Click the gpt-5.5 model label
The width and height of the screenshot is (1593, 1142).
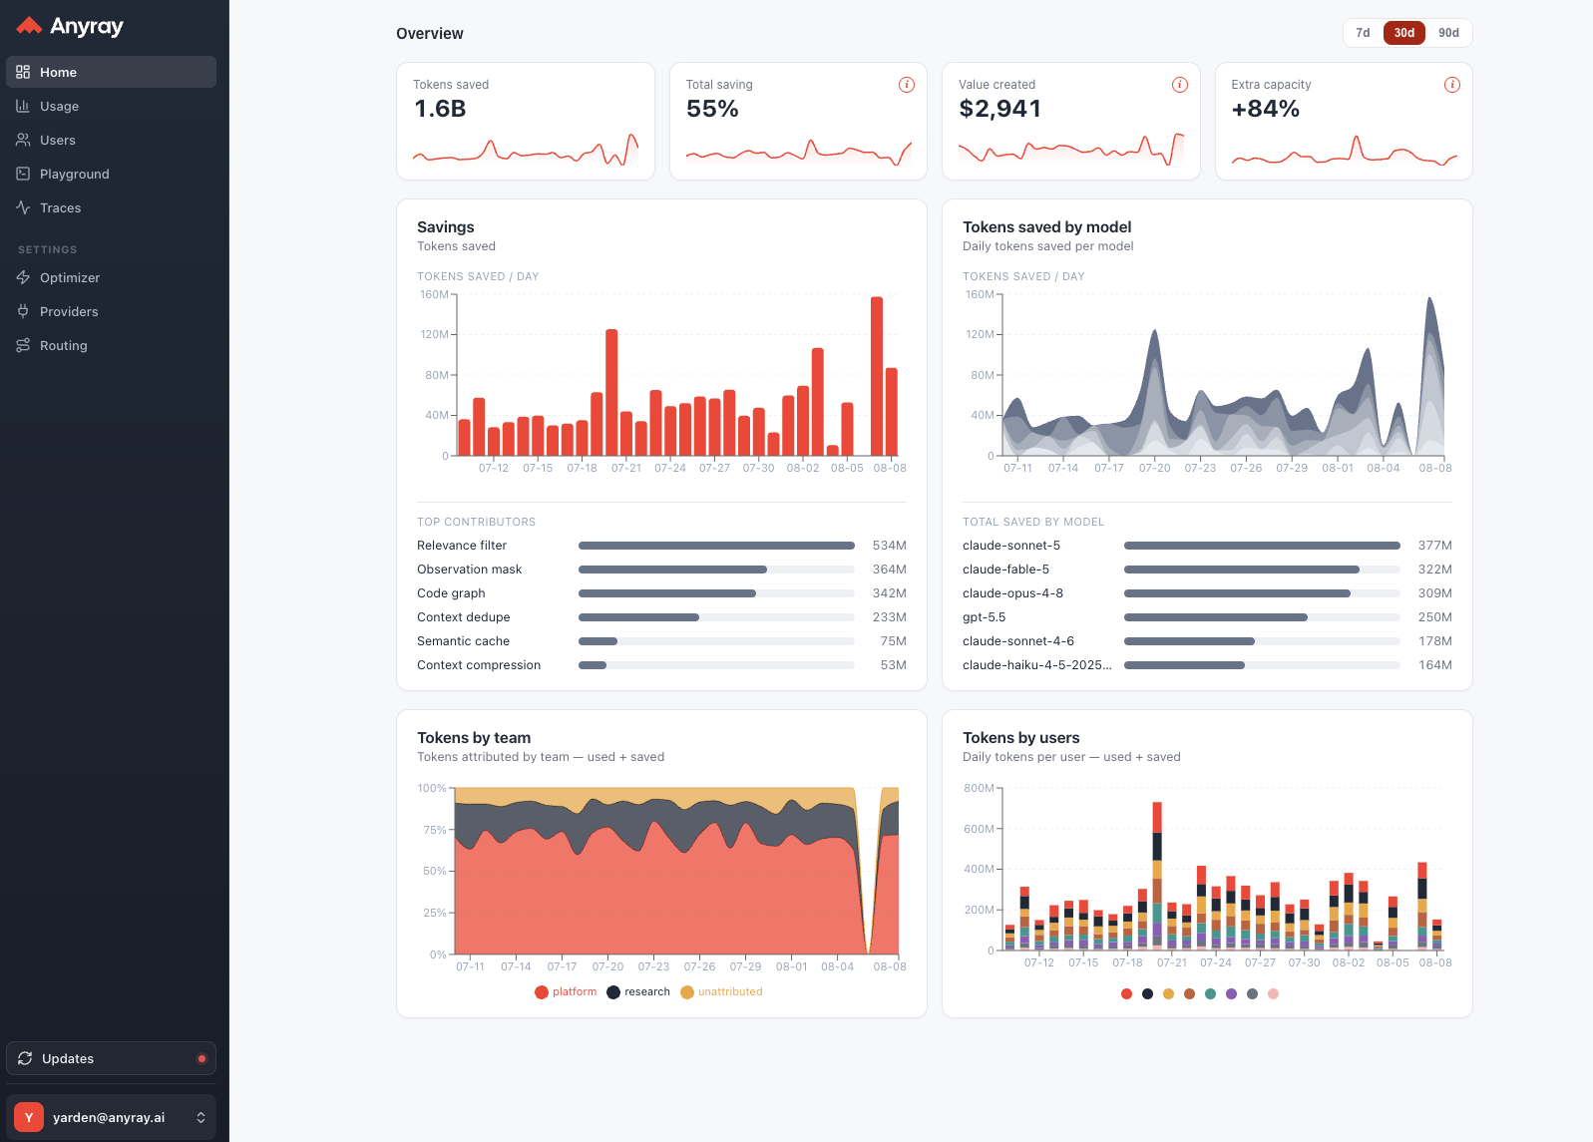point(984,617)
